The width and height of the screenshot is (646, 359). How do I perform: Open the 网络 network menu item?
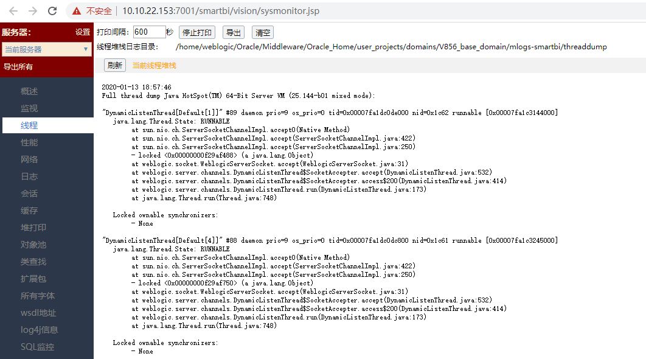[x=29, y=159]
